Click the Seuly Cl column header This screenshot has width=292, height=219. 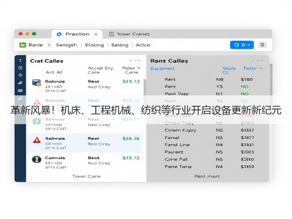tap(229, 70)
